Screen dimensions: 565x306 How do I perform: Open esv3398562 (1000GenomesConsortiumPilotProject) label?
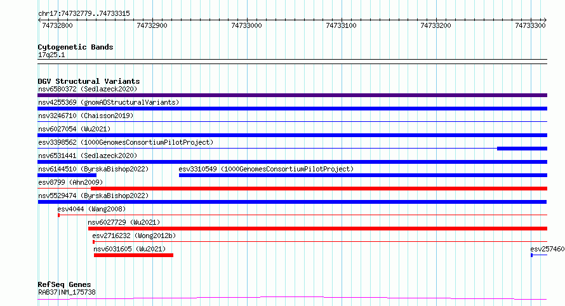click(126, 142)
